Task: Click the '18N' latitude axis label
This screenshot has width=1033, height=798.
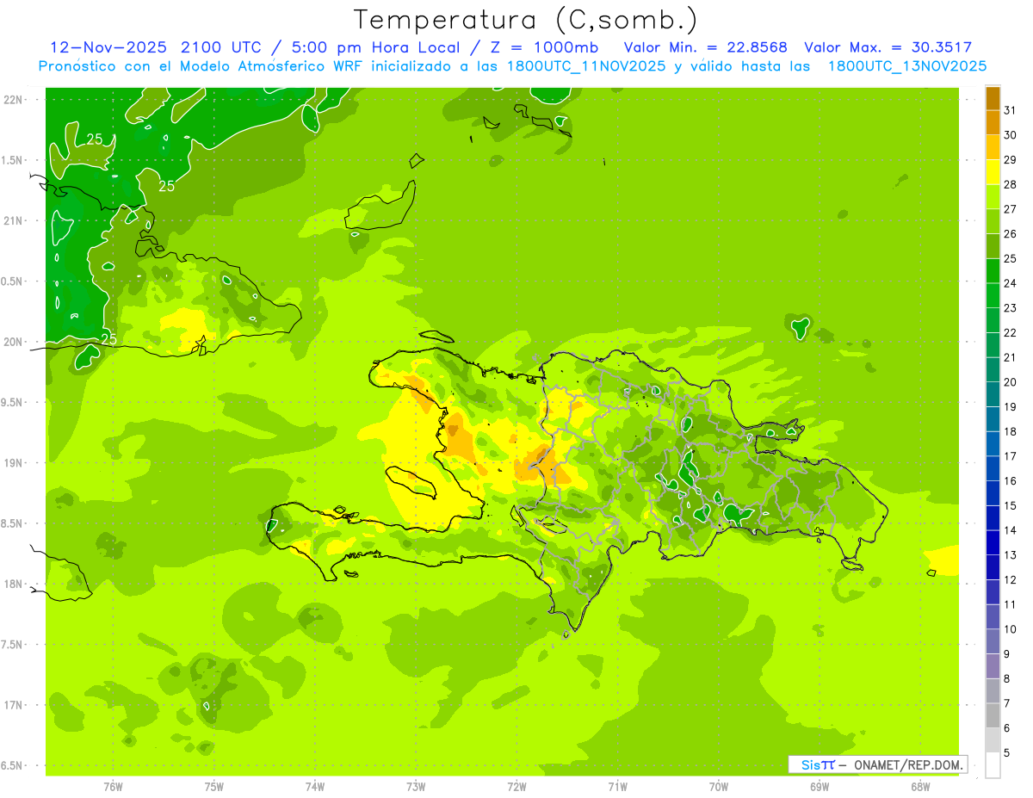Action: (13, 584)
